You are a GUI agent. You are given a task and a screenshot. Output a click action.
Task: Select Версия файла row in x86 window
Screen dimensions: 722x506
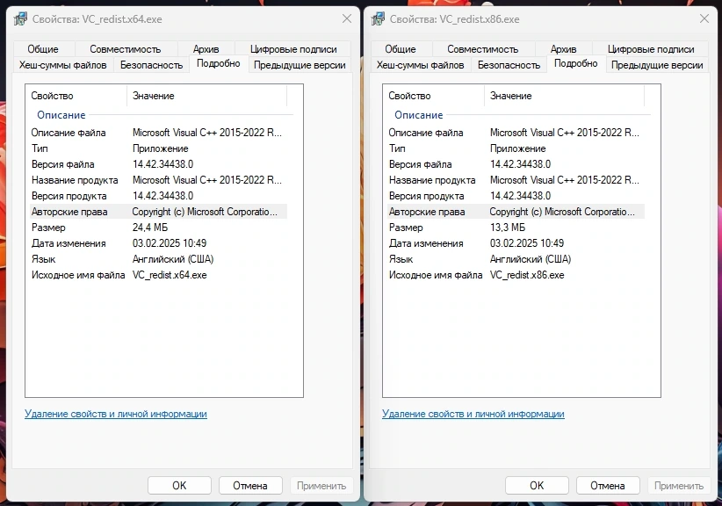(516, 164)
